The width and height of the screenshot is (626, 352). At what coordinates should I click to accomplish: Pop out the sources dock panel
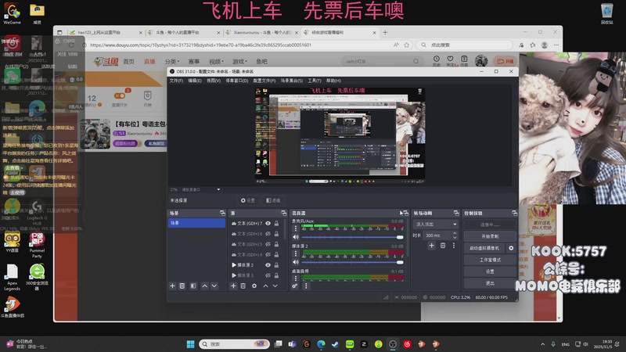283,213
